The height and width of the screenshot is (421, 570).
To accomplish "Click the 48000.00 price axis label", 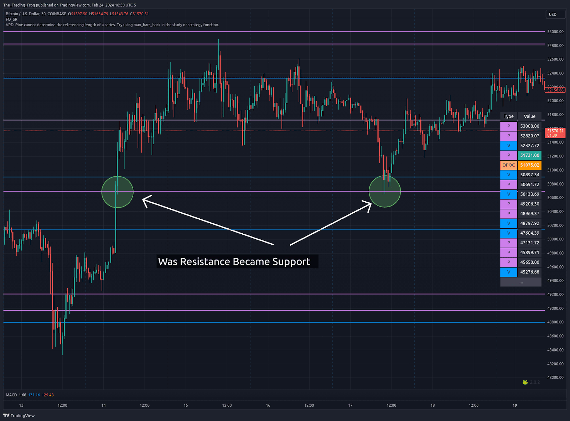I will [555, 378].
